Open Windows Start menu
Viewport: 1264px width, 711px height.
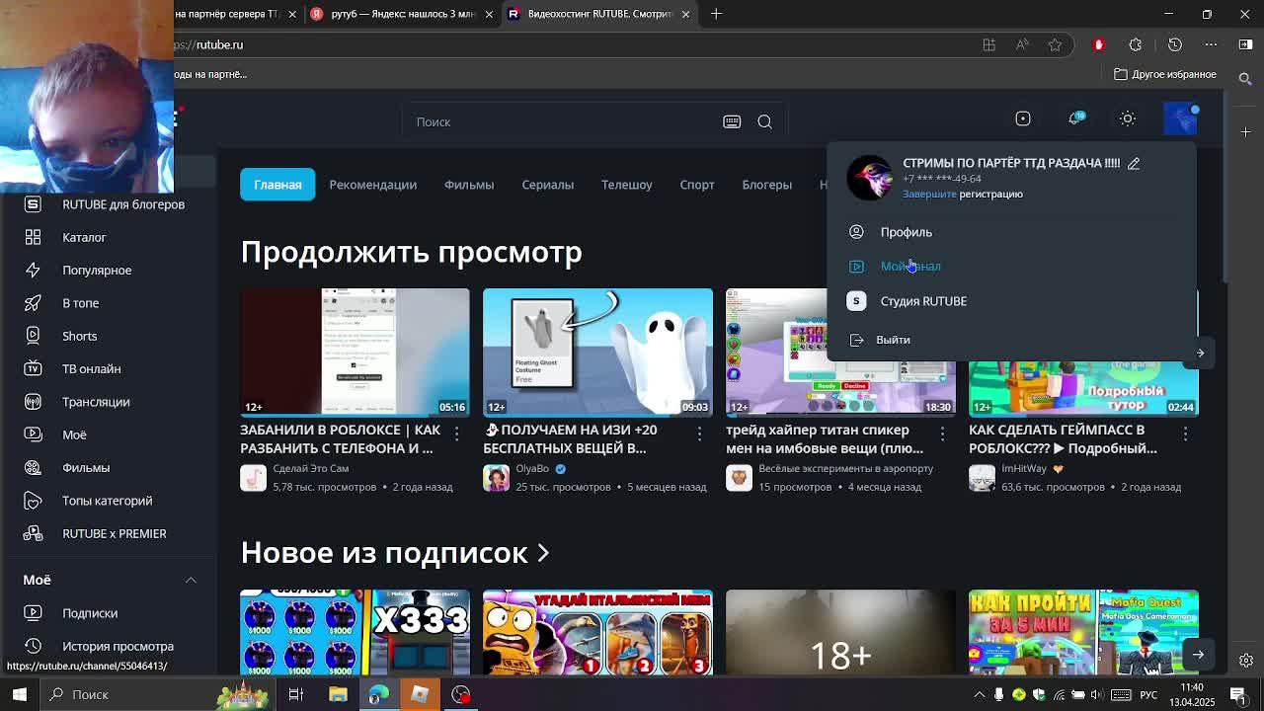19,694
